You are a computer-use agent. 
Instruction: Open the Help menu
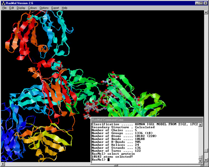coord(64,8)
